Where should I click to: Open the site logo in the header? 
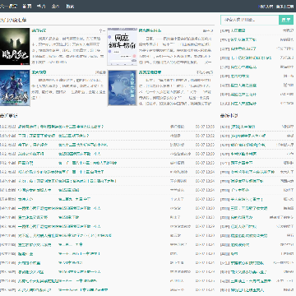8,6
